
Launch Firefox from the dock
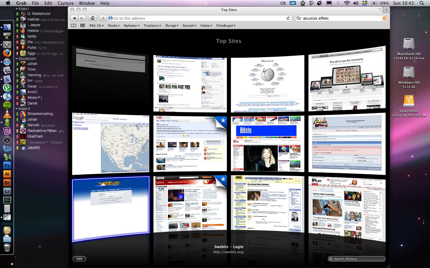point(7,53)
